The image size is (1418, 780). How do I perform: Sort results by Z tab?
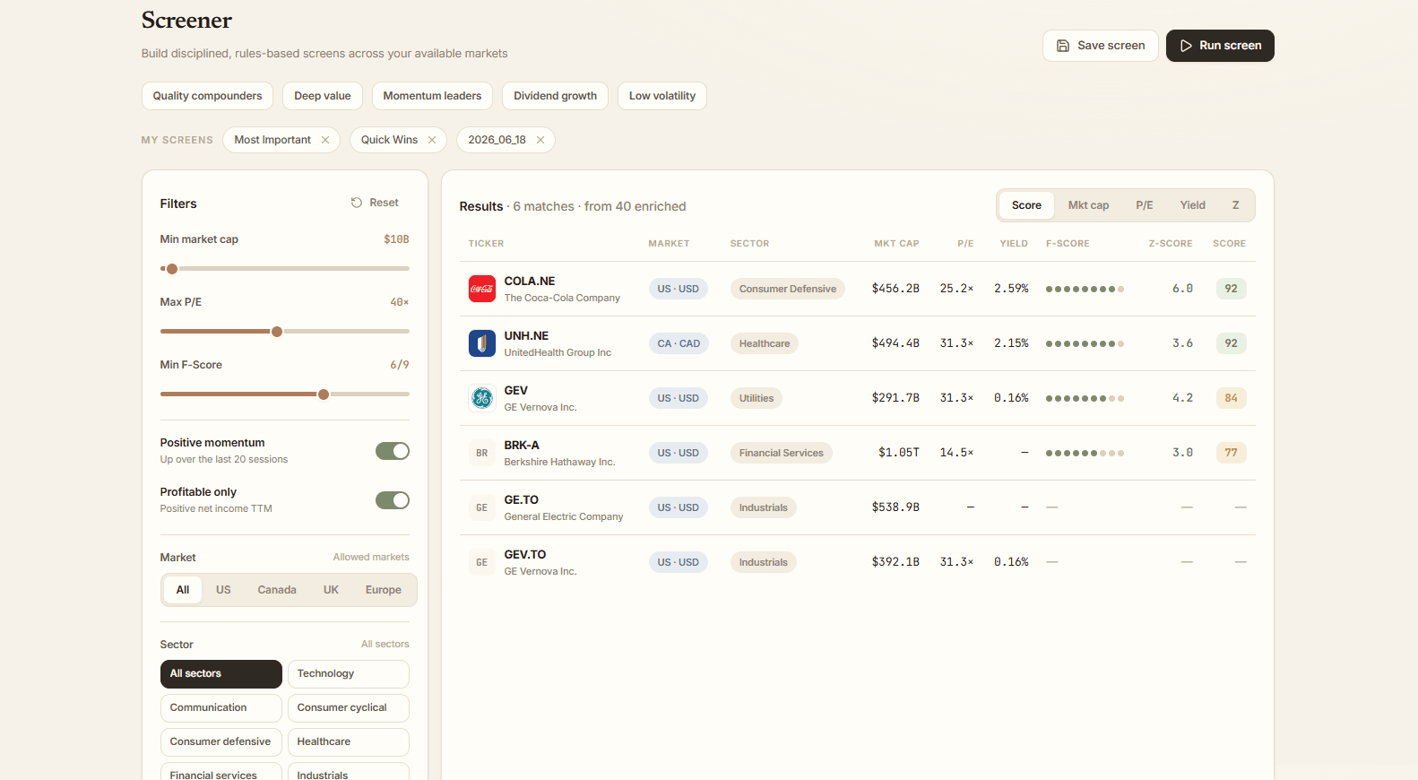coord(1235,205)
